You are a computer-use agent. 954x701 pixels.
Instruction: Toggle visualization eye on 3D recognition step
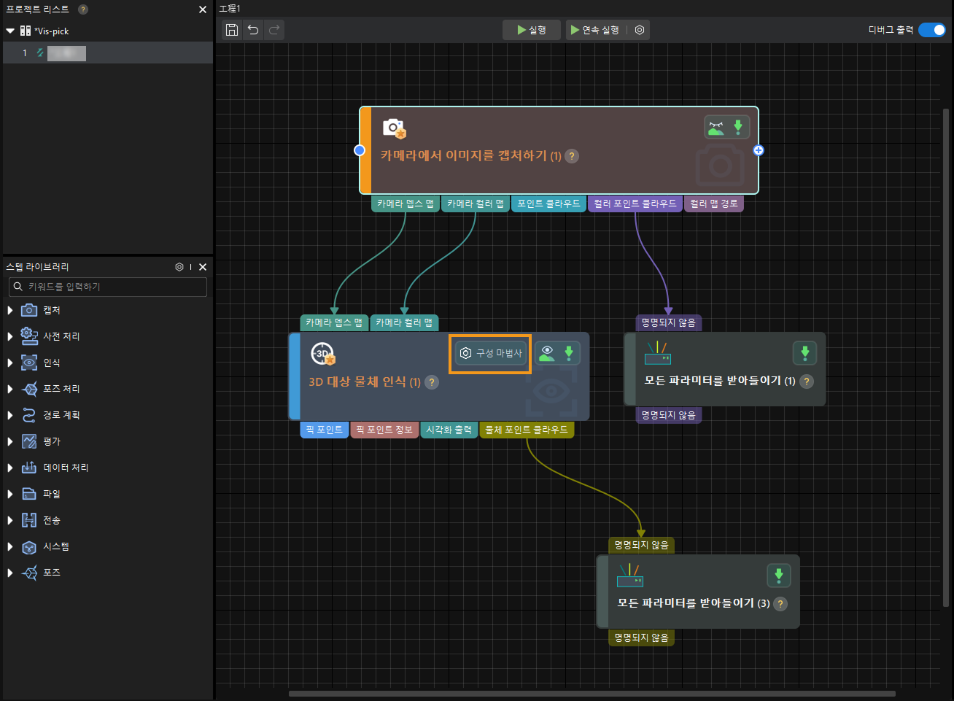pos(546,353)
